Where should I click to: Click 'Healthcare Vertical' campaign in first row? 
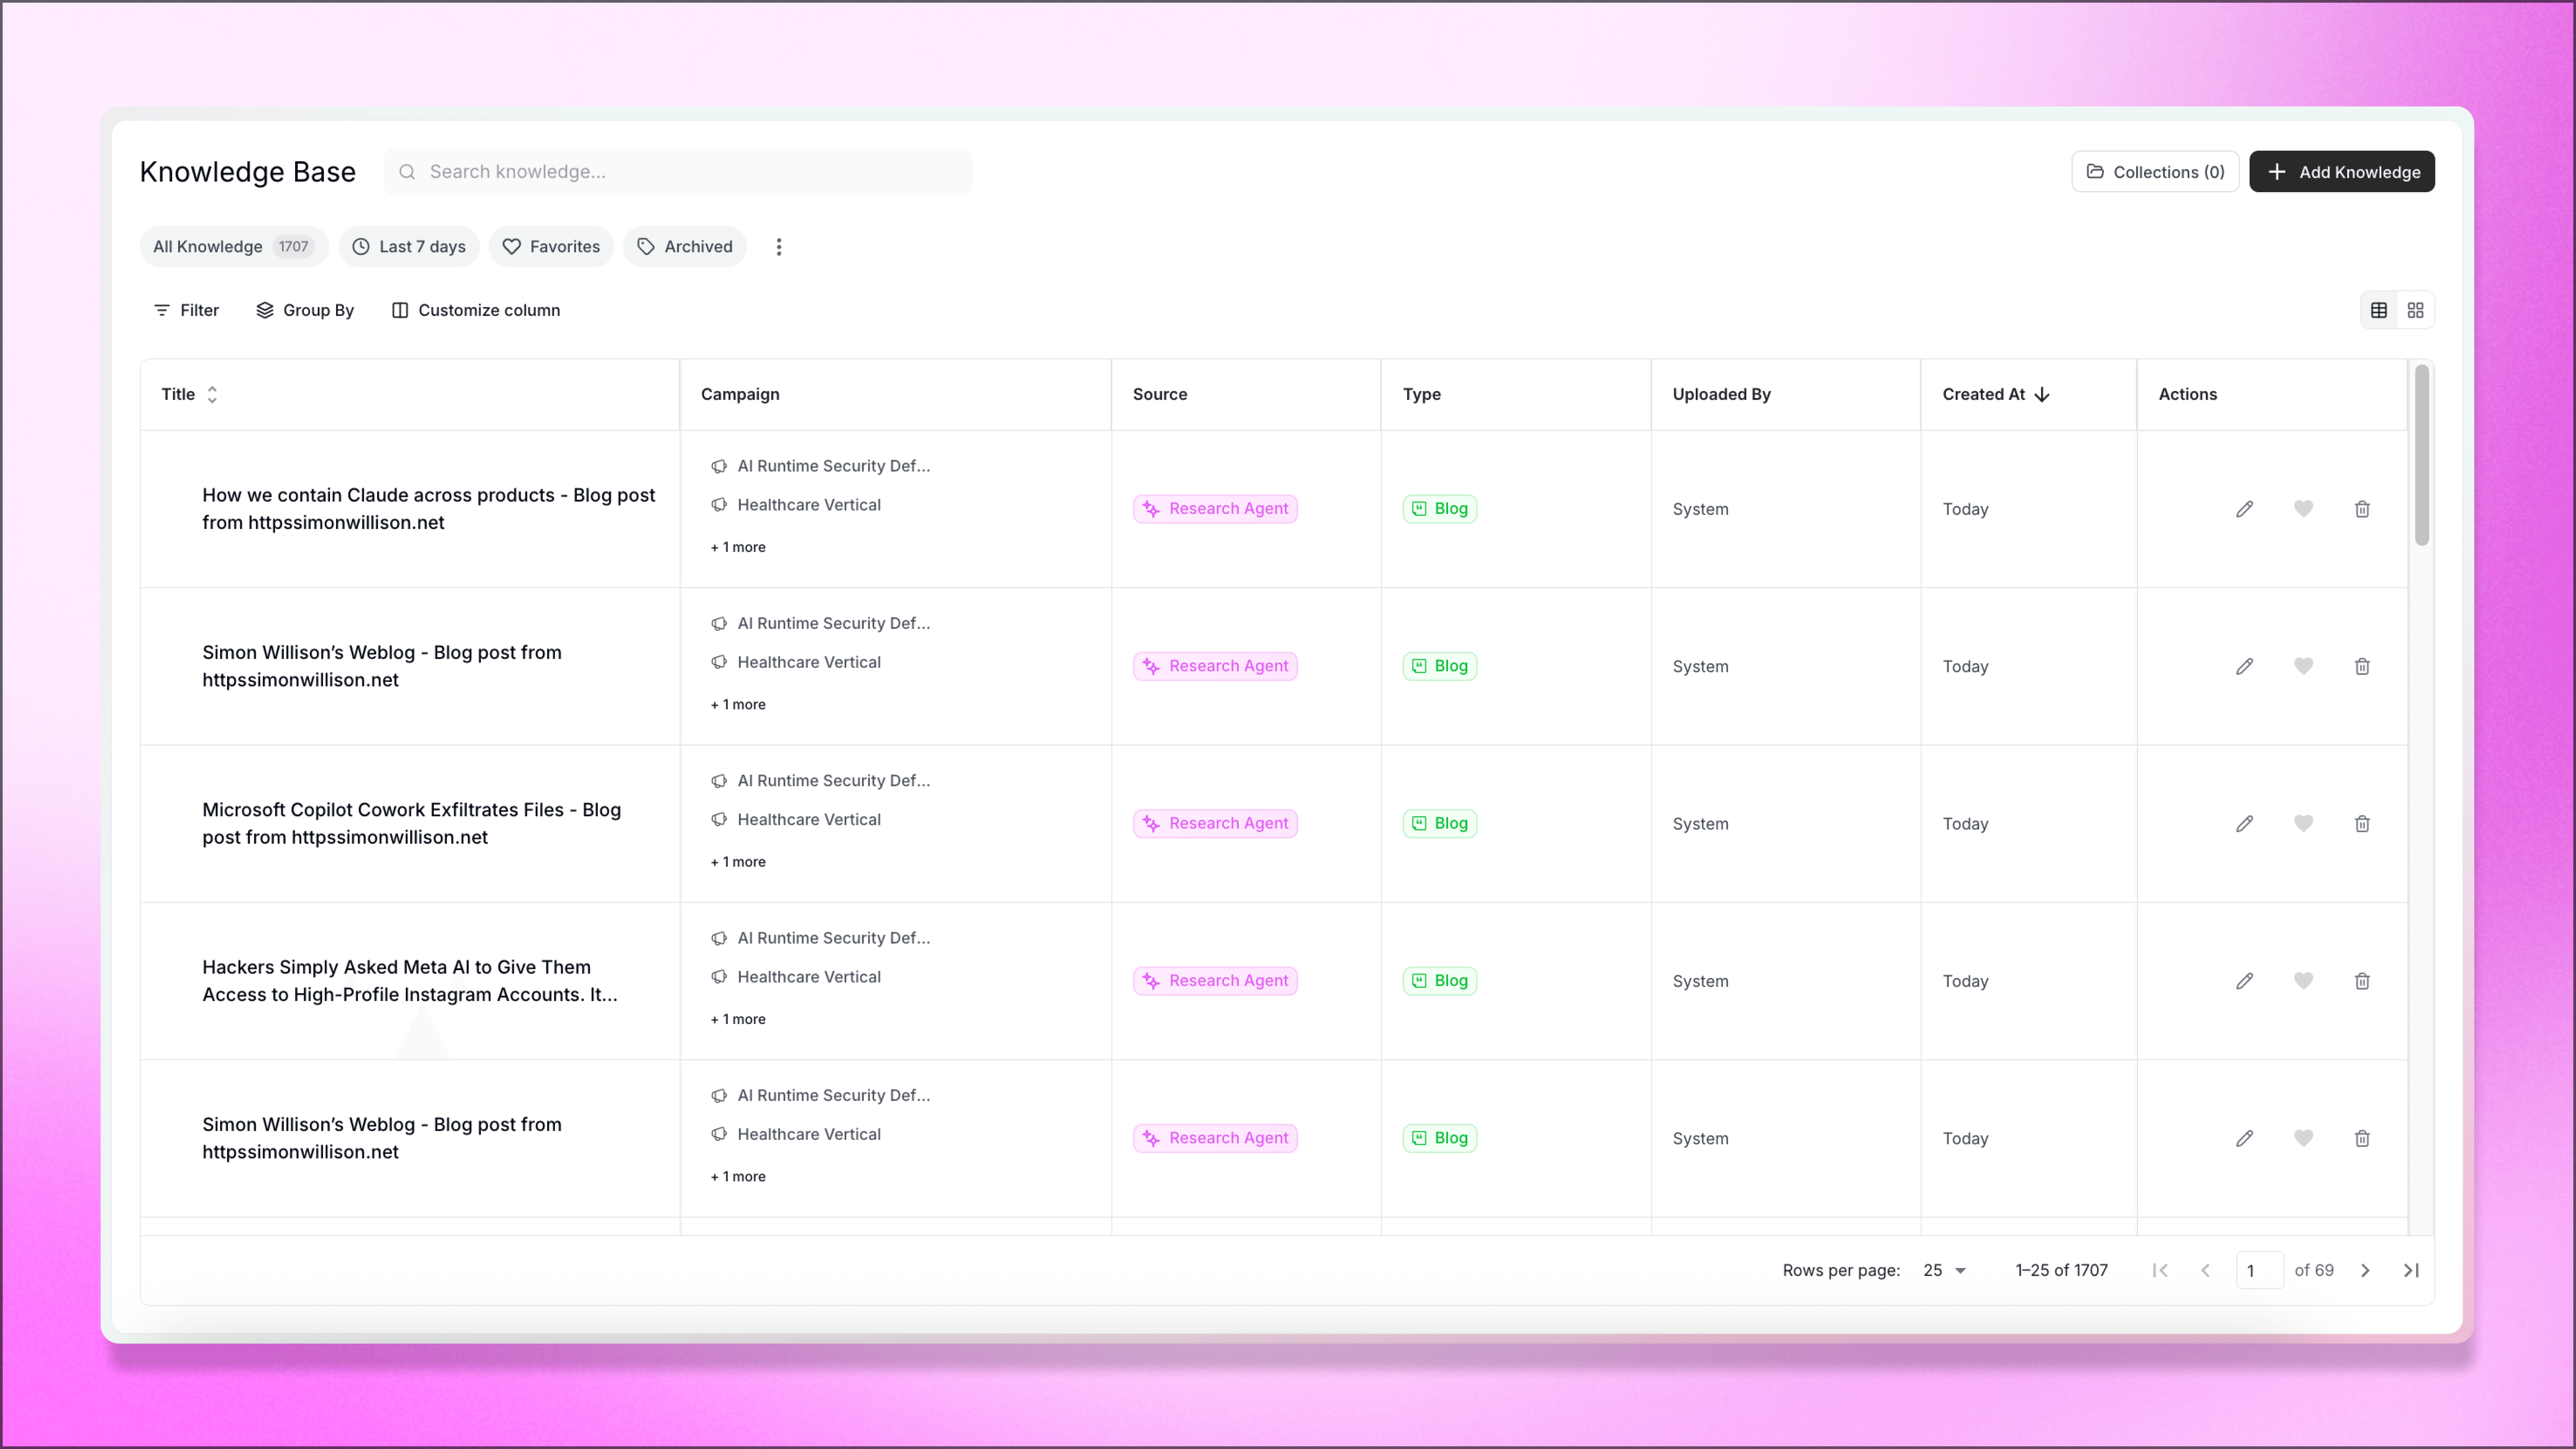coord(809,505)
